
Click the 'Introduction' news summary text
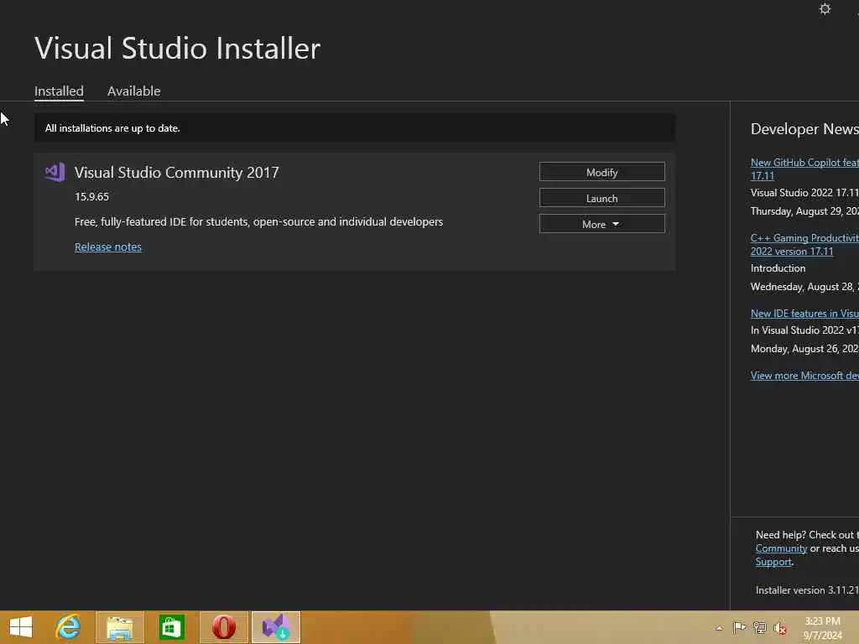click(778, 268)
